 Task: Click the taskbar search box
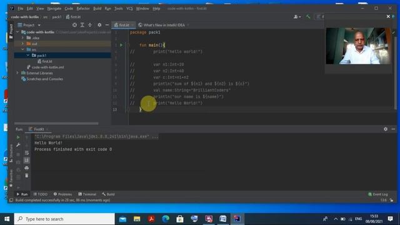tap(64, 219)
